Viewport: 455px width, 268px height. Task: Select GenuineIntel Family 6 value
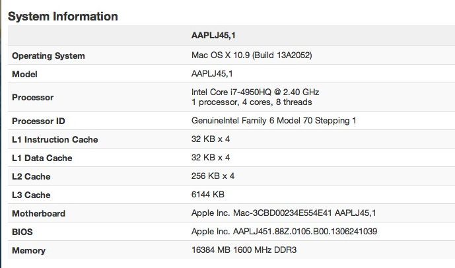coord(273,120)
